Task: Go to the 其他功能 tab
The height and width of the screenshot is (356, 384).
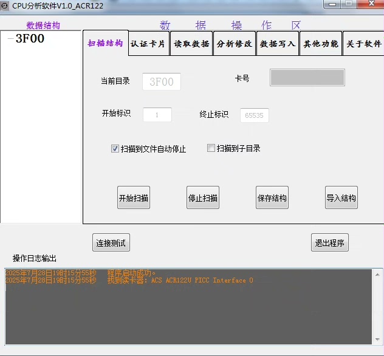Action: click(x=321, y=44)
